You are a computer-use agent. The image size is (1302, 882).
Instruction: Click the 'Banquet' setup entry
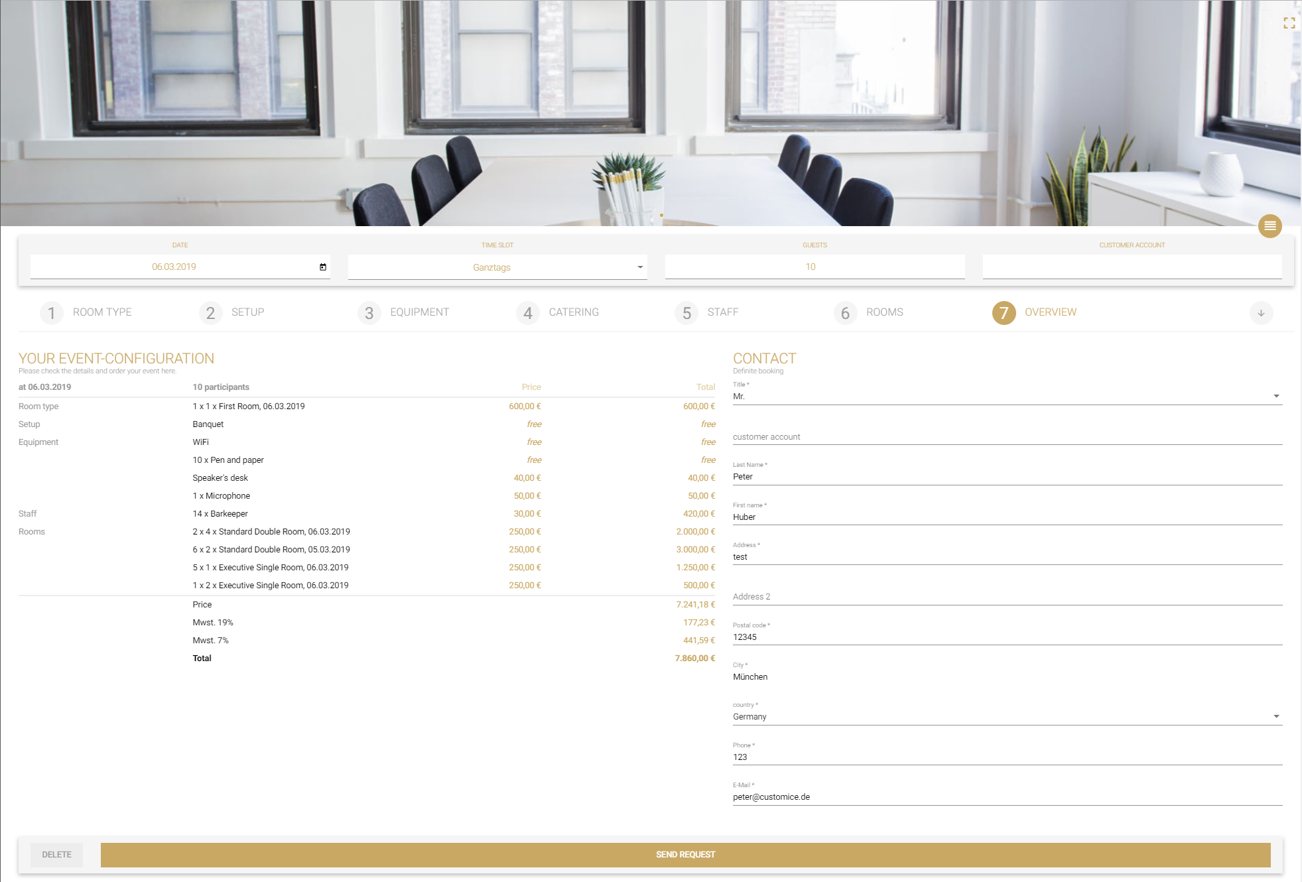(208, 424)
